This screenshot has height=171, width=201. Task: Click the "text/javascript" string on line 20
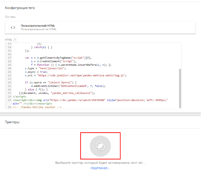[51, 68]
